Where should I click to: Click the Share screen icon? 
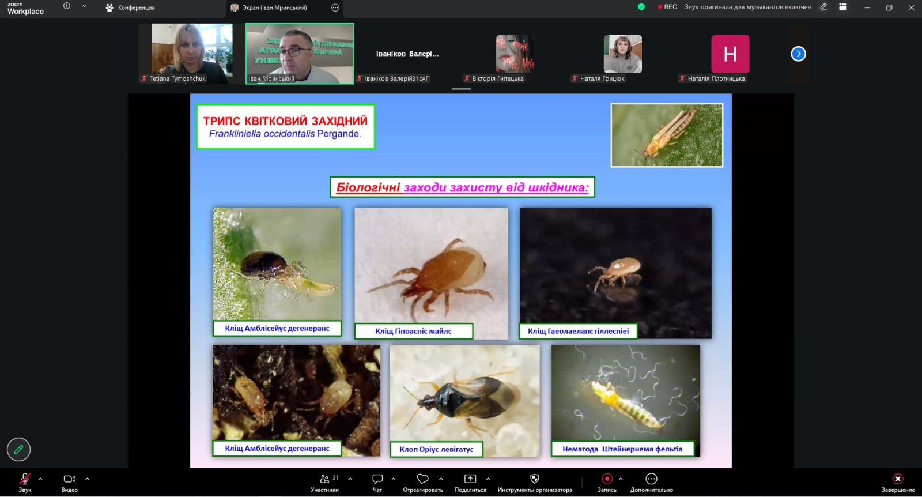470,482
